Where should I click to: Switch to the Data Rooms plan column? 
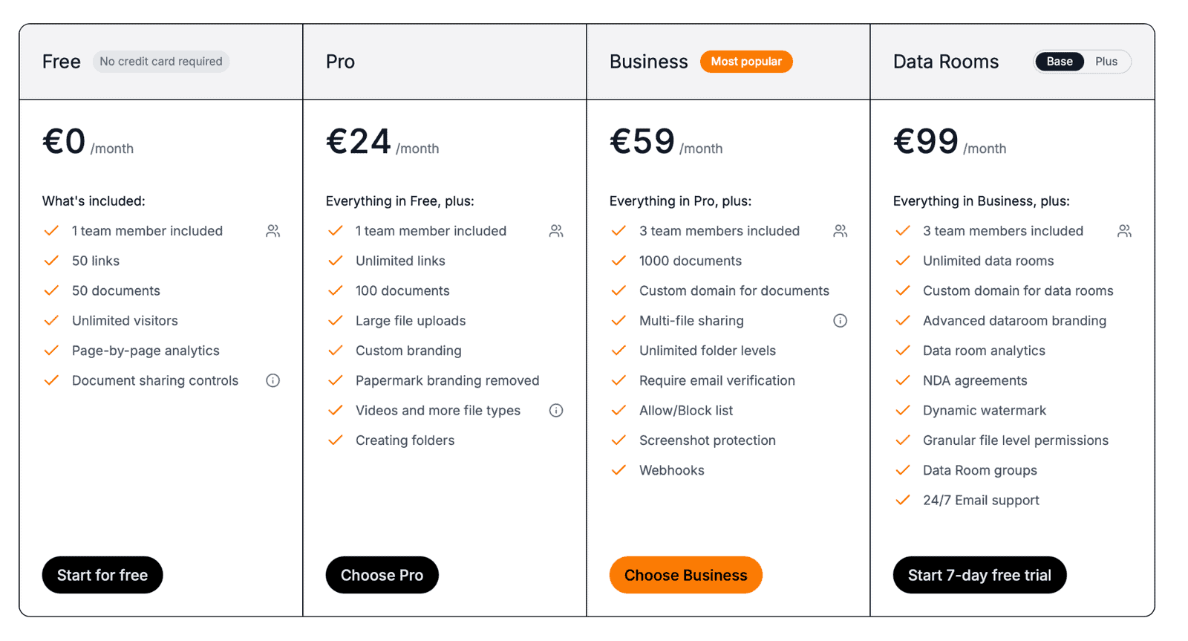click(946, 62)
